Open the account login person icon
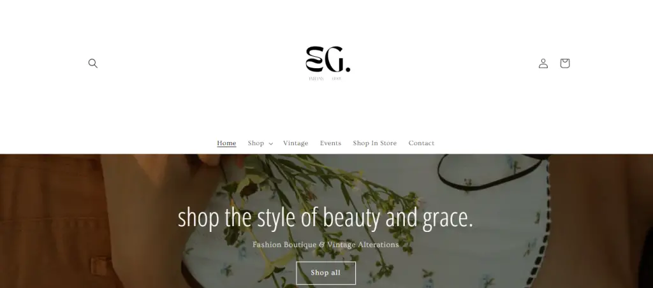 click(543, 63)
